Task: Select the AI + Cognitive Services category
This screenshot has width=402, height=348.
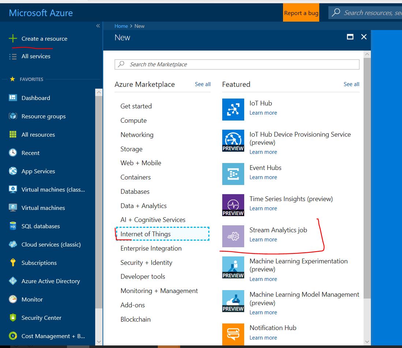Action: tap(153, 220)
